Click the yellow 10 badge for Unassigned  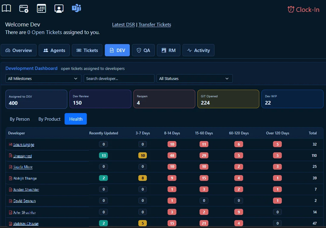[x=143, y=155]
